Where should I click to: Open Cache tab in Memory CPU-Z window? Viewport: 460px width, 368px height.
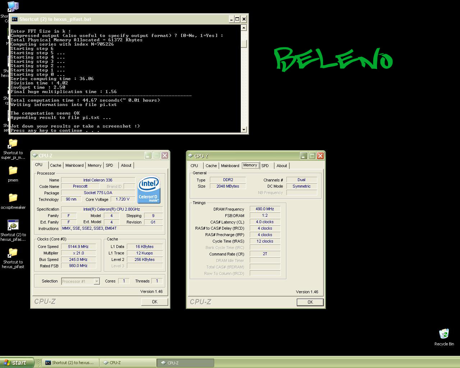211,166
